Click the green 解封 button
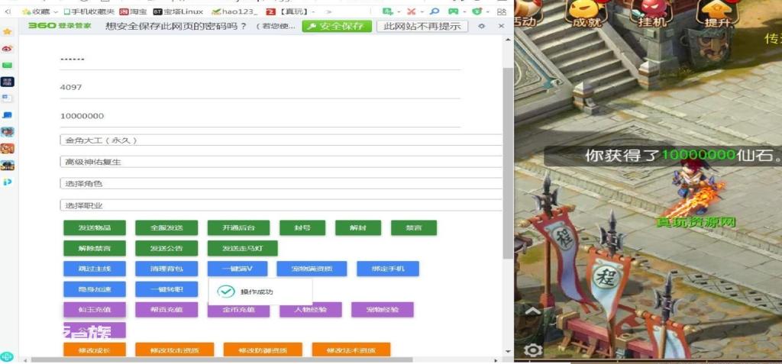782x364 pixels. coord(358,228)
